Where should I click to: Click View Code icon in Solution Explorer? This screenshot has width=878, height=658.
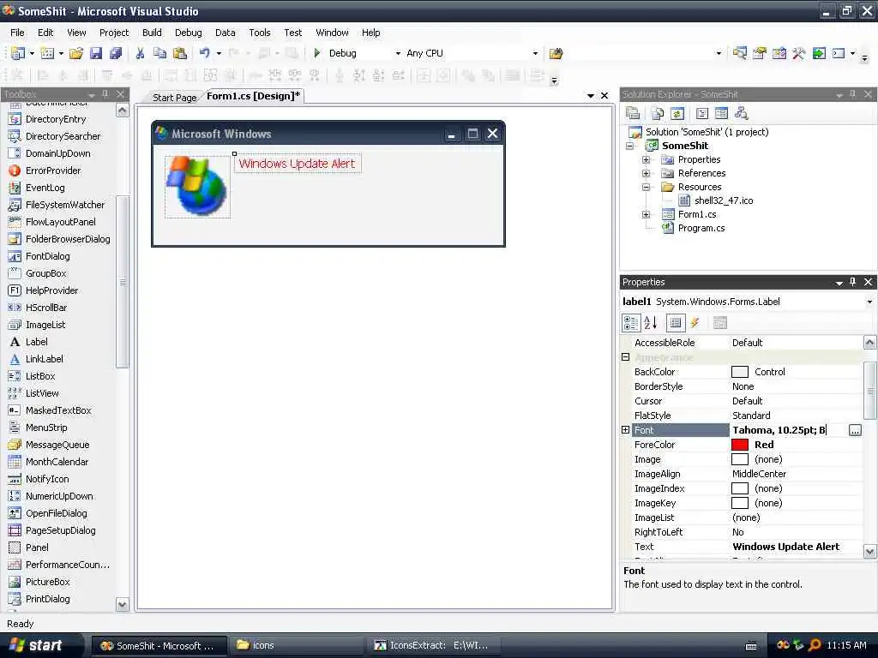point(701,114)
